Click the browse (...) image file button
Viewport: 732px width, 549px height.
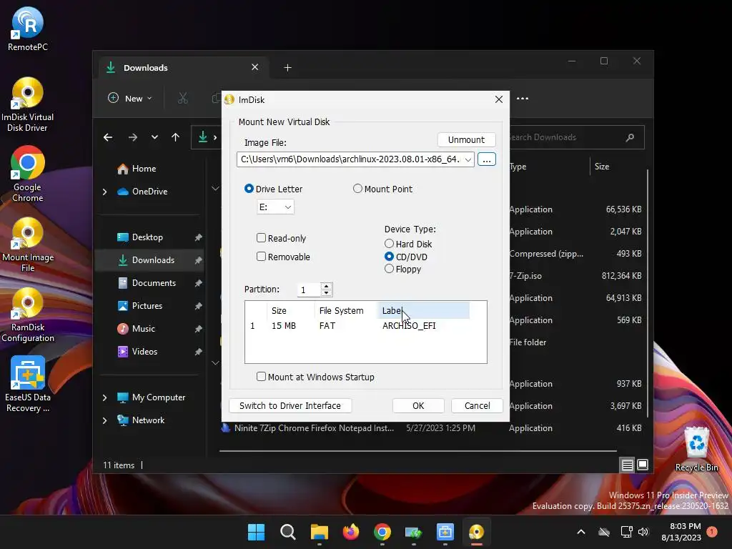(x=486, y=159)
